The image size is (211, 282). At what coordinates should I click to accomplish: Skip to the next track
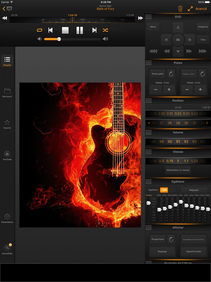pyautogui.click(x=95, y=30)
